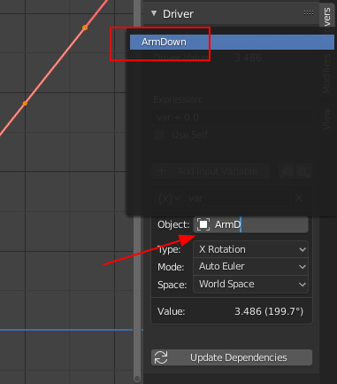Image resolution: width=337 pixels, height=384 pixels.
Task: Open the Type dropdown showing X Rotation
Action: click(250, 249)
